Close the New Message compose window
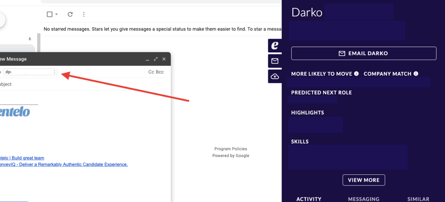The width and height of the screenshot is (445, 202). point(164,59)
